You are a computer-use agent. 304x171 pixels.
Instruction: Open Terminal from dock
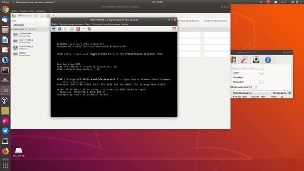pos(5,70)
